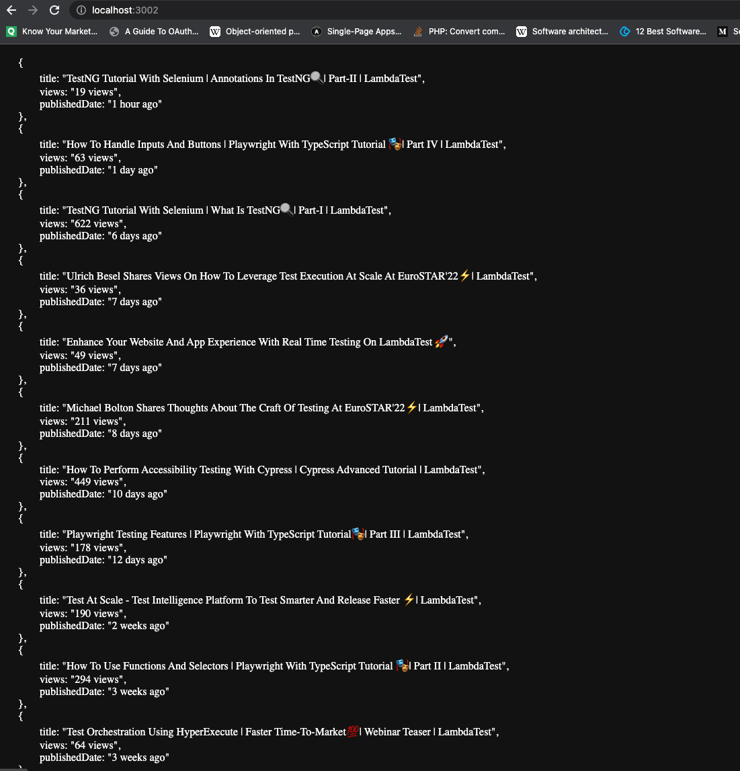
Task: Click the back navigation arrow
Action: click(x=11, y=10)
